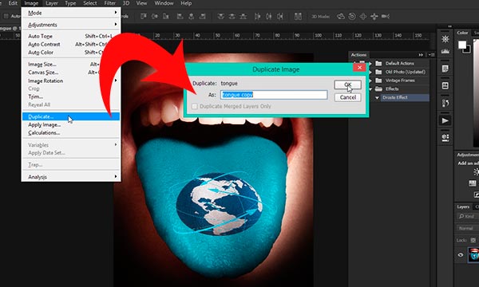The height and width of the screenshot is (287, 479).
Task: Hide the layer using its eye icon
Action: [x=461, y=255]
